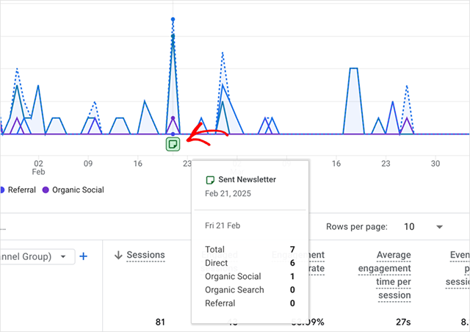Add a dimension with the plus icon
Screen dimensions: 470x332
tap(83, 256)
